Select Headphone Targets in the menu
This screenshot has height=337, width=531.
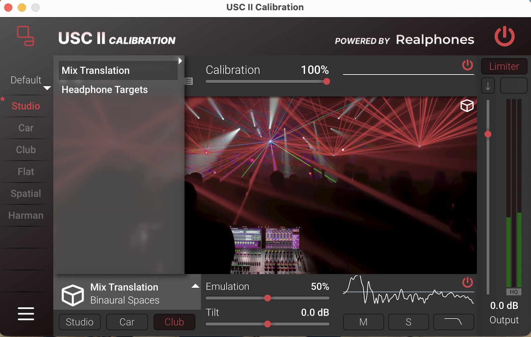pyautogui.click(x=105, y=89)
